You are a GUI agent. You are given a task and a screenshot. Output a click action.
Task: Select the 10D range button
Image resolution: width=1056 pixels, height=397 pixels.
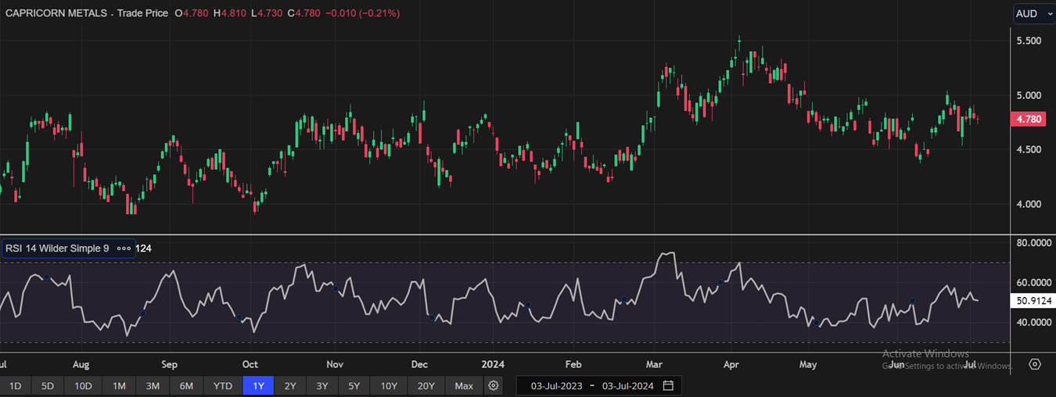(83, 385)
